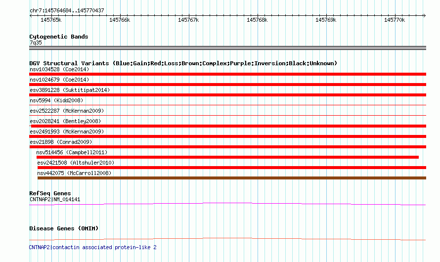This screenshot has height=262, width=440.
Task: Click the 145766k ruler tick label
Action: click(120, 20)
